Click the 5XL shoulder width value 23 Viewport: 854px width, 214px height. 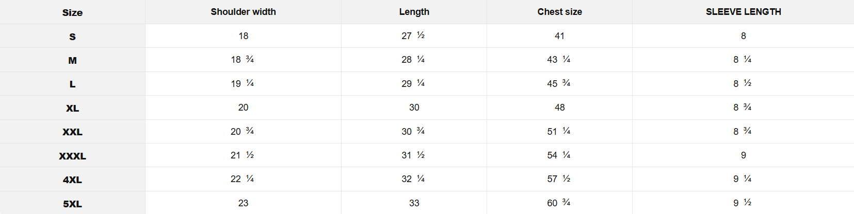[x=243, y=203]
